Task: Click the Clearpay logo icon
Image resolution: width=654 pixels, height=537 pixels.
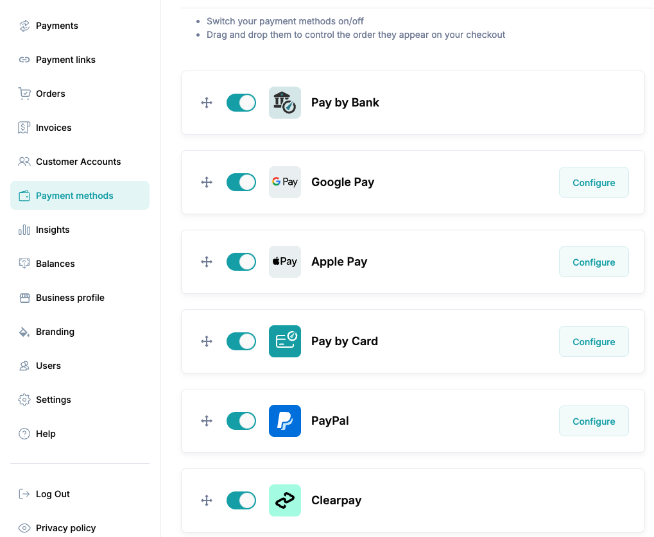Action: pos(284,500)
